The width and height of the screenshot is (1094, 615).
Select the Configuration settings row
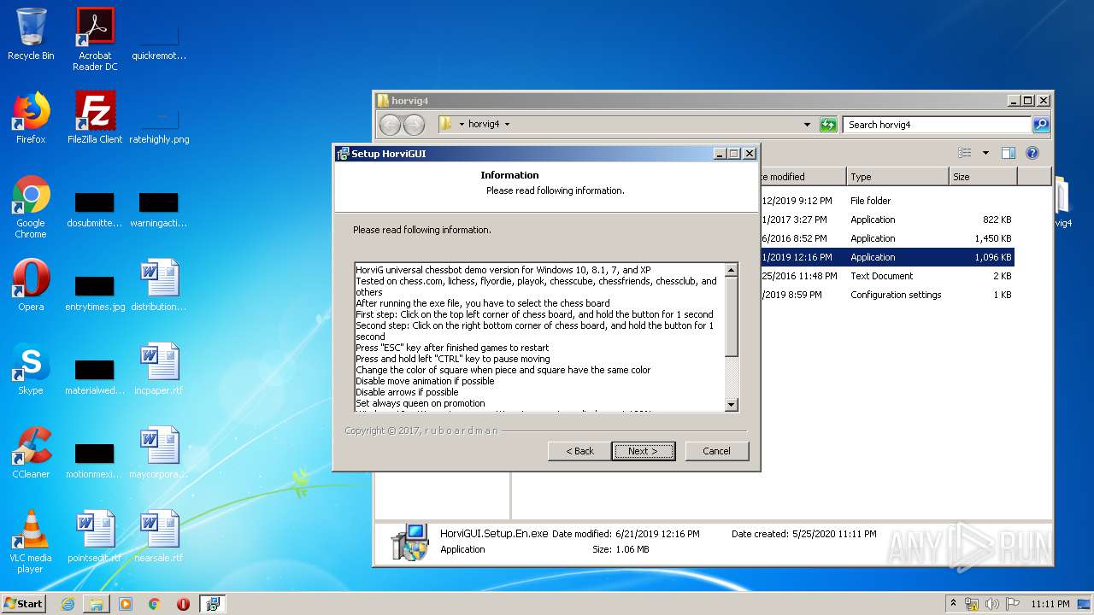[887, 295]
